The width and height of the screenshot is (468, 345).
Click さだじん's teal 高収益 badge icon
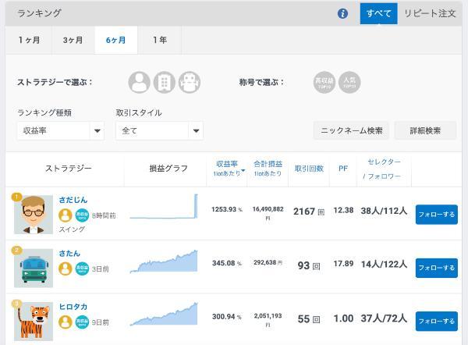[82, 215]
